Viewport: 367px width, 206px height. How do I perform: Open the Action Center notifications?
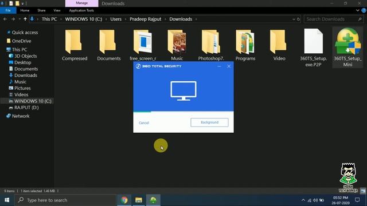pyautogui.click(x=357, y=200)
